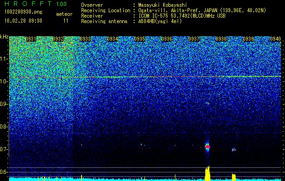Click the 'Receiver' field label
The height and width of the screenshot is (181, 285).
(x=92, y=16)
